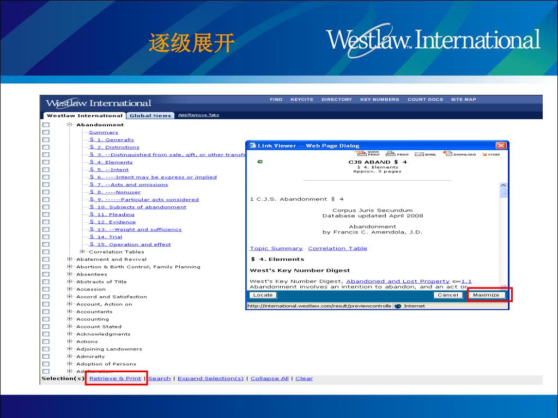Click Cancel in Link Viewer
The width and height of the screenshot is (558, 418).
tap(448, 295)
